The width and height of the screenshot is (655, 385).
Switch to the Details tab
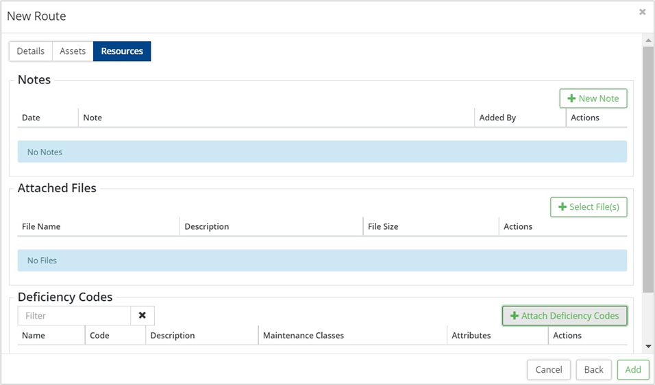[x=31, y=51]
